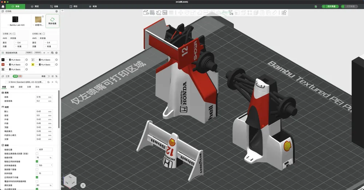Open filament list settings gear
The width and height of the screenshot is (364, 190).
click(56, 53)
